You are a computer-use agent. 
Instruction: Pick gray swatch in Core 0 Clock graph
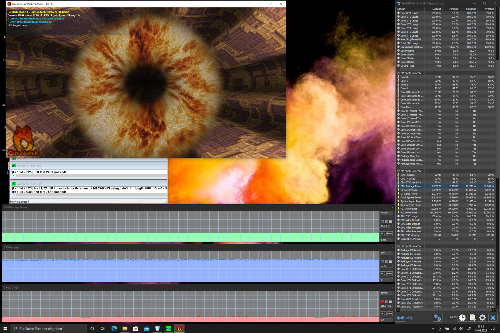tap(386, 302)
